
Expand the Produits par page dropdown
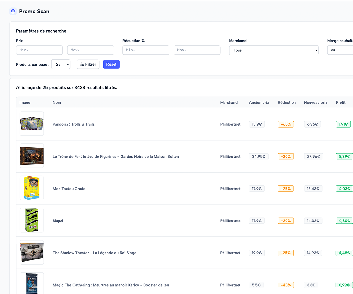61,64
